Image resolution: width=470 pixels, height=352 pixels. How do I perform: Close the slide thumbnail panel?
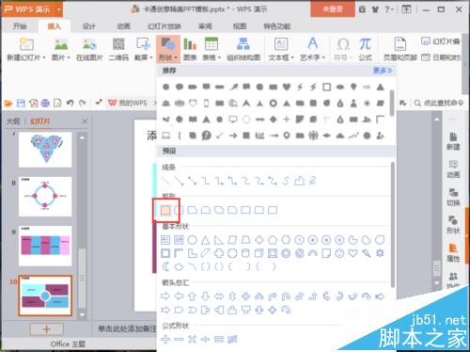[85, 121]
